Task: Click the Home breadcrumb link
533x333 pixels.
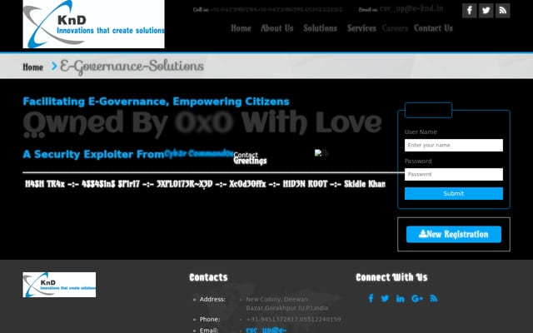Action: tap(33, 67)
